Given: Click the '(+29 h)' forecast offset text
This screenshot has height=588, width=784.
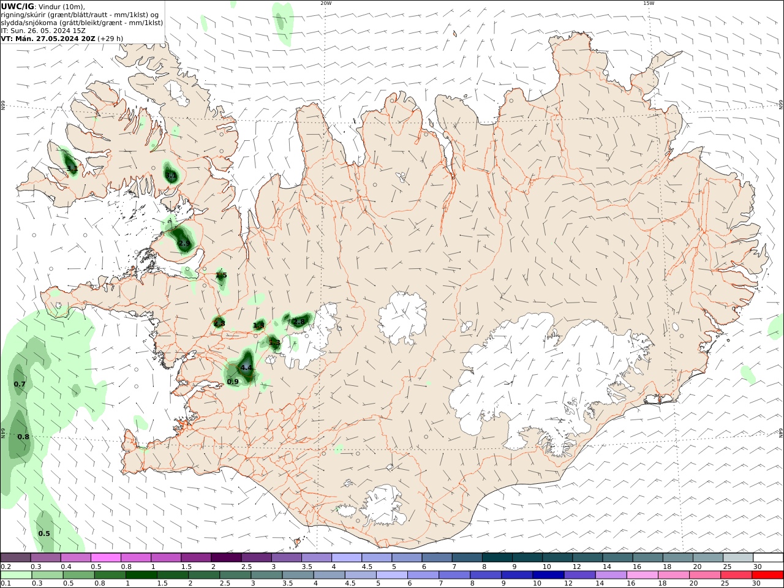Looking at the screenshot, I should click(110, 38).
